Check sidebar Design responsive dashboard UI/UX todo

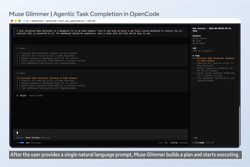pyautogui.click(x=194, y=68)
